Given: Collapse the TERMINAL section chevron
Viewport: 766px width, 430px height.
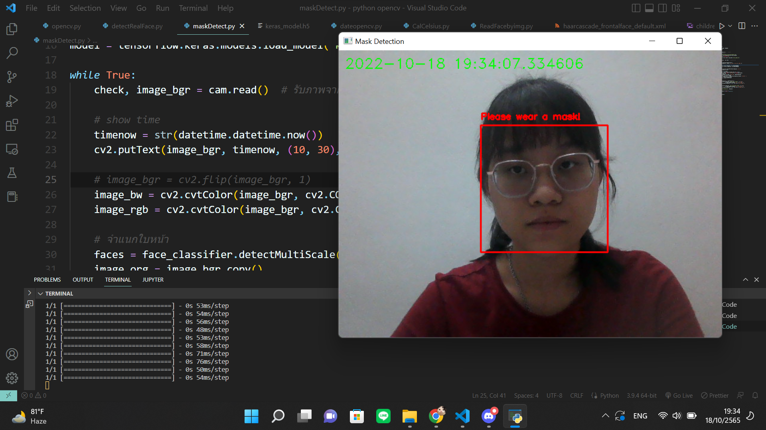Looking at the screenshot, I should coord(40,293).
